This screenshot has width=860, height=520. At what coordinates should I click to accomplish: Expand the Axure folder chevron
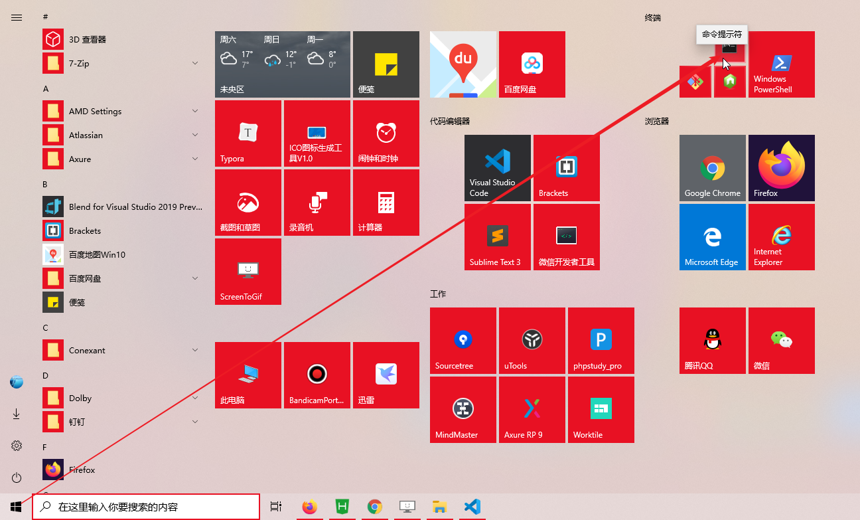(195, 159)
